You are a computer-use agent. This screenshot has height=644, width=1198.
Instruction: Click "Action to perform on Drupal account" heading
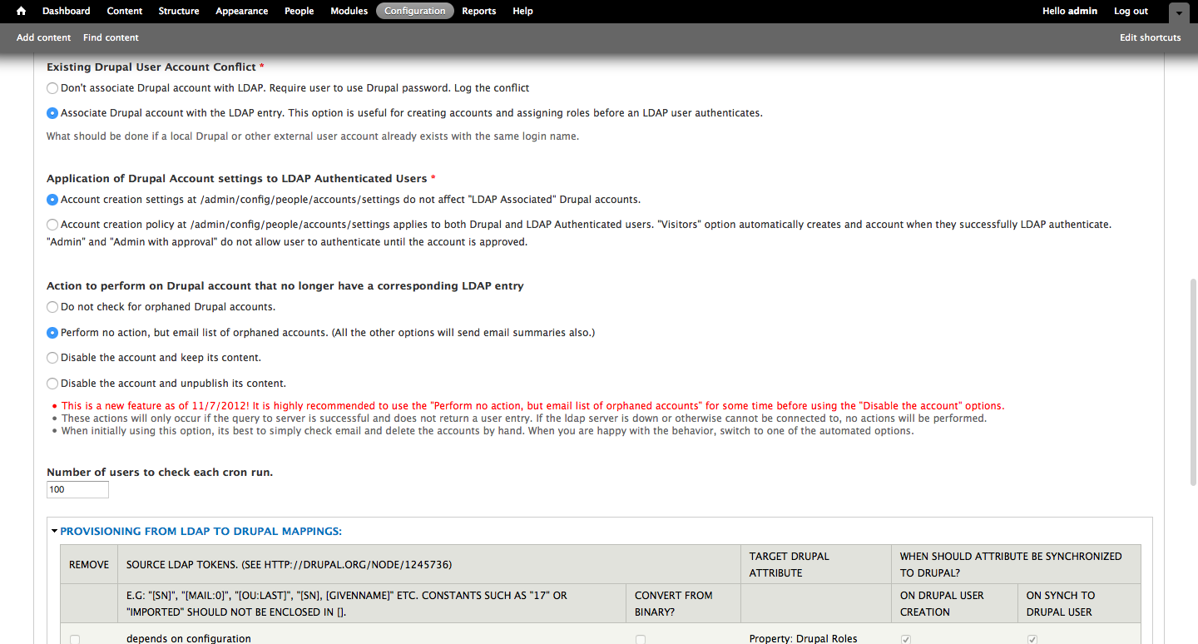(285, 285)
